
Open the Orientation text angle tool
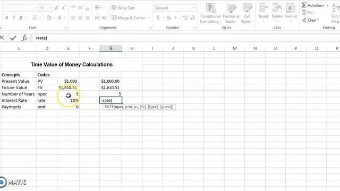point(97,8)
